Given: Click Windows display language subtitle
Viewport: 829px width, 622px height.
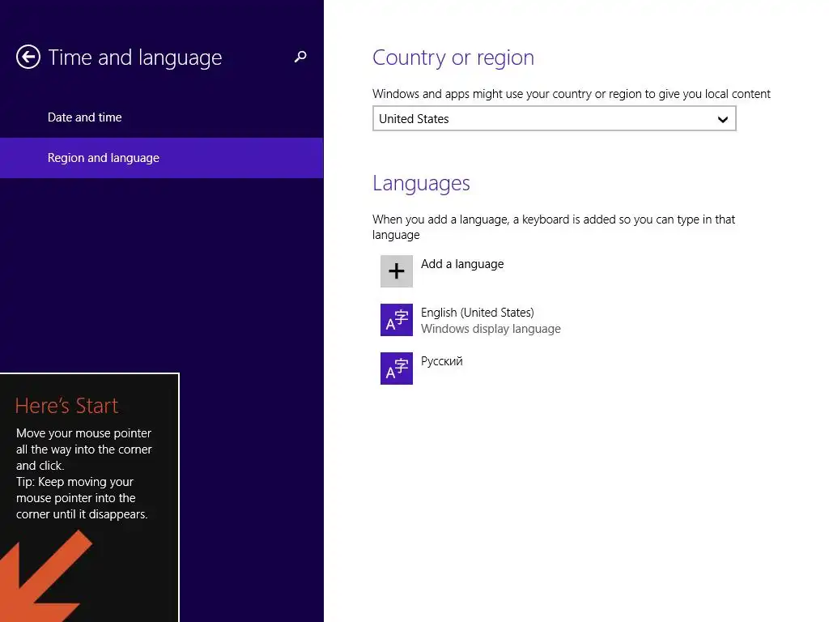Looking at the screenshot, I should click(x=491, y=329).
